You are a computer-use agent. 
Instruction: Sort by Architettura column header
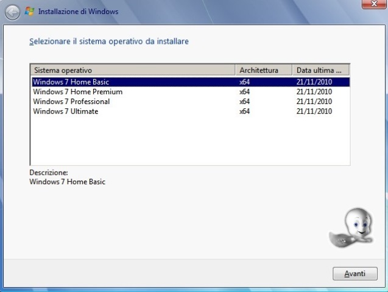[264, 70]
